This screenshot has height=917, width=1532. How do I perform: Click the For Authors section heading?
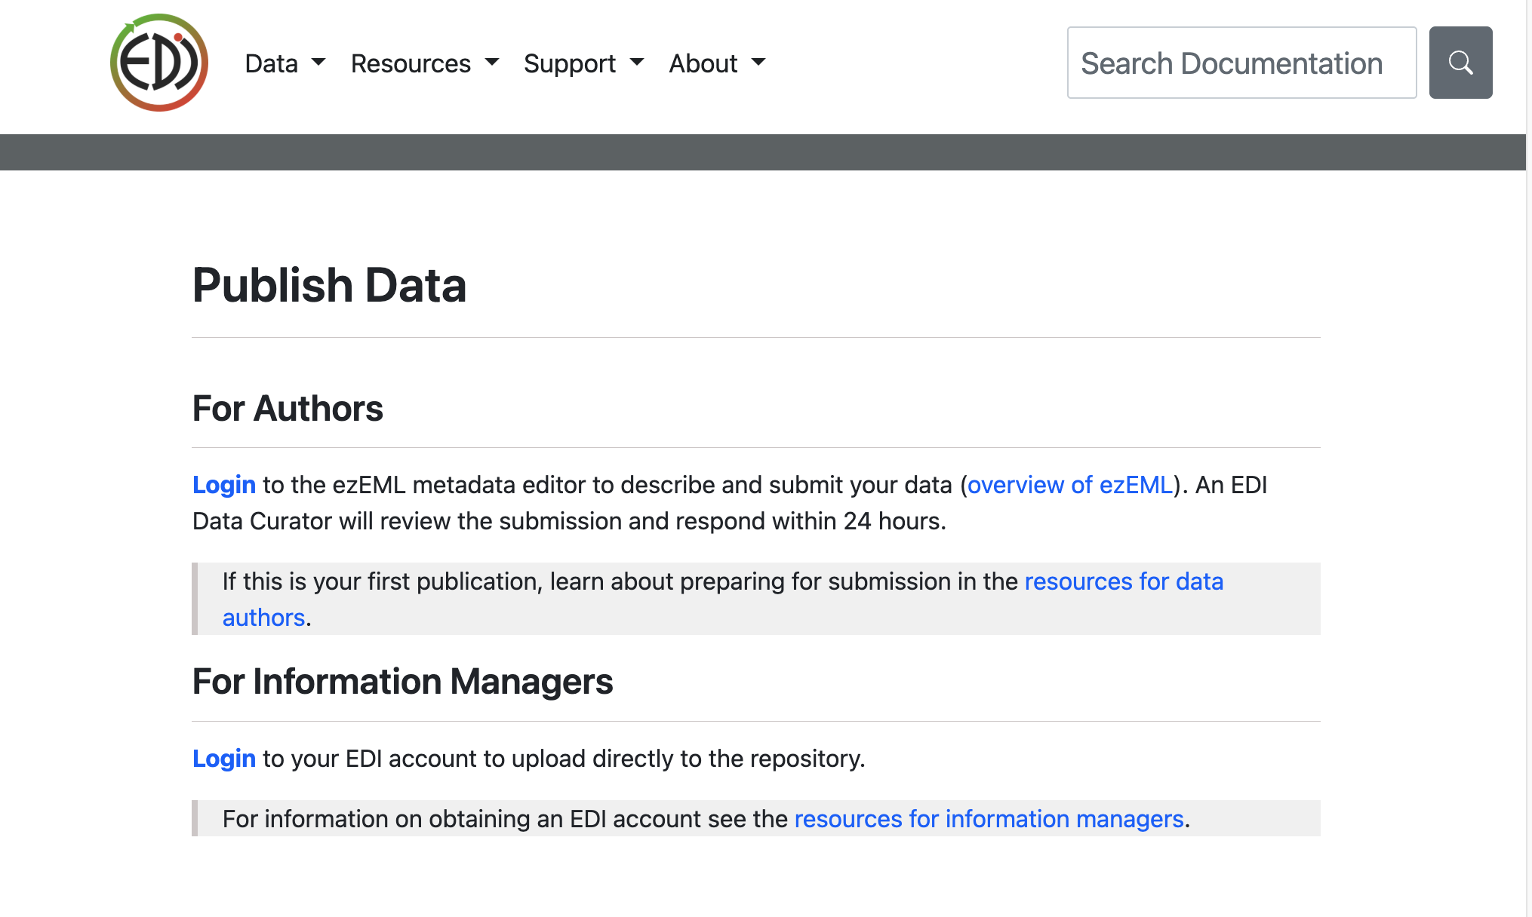pyautogui.click(x=288, y=408)
